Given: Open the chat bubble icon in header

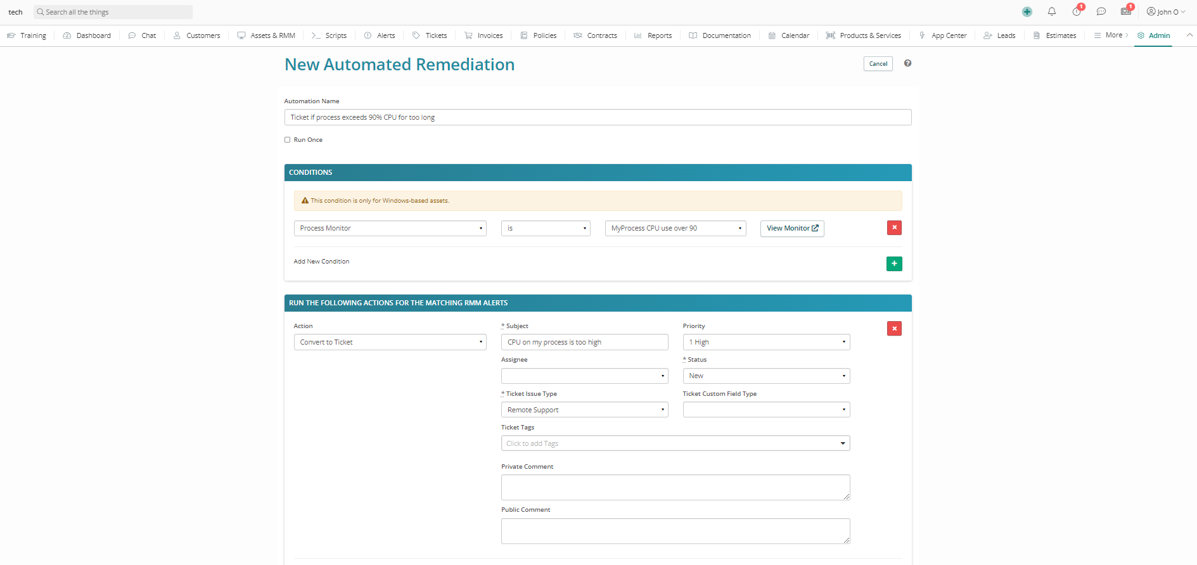Looking at the screenshot, I should click(1101, 12).
